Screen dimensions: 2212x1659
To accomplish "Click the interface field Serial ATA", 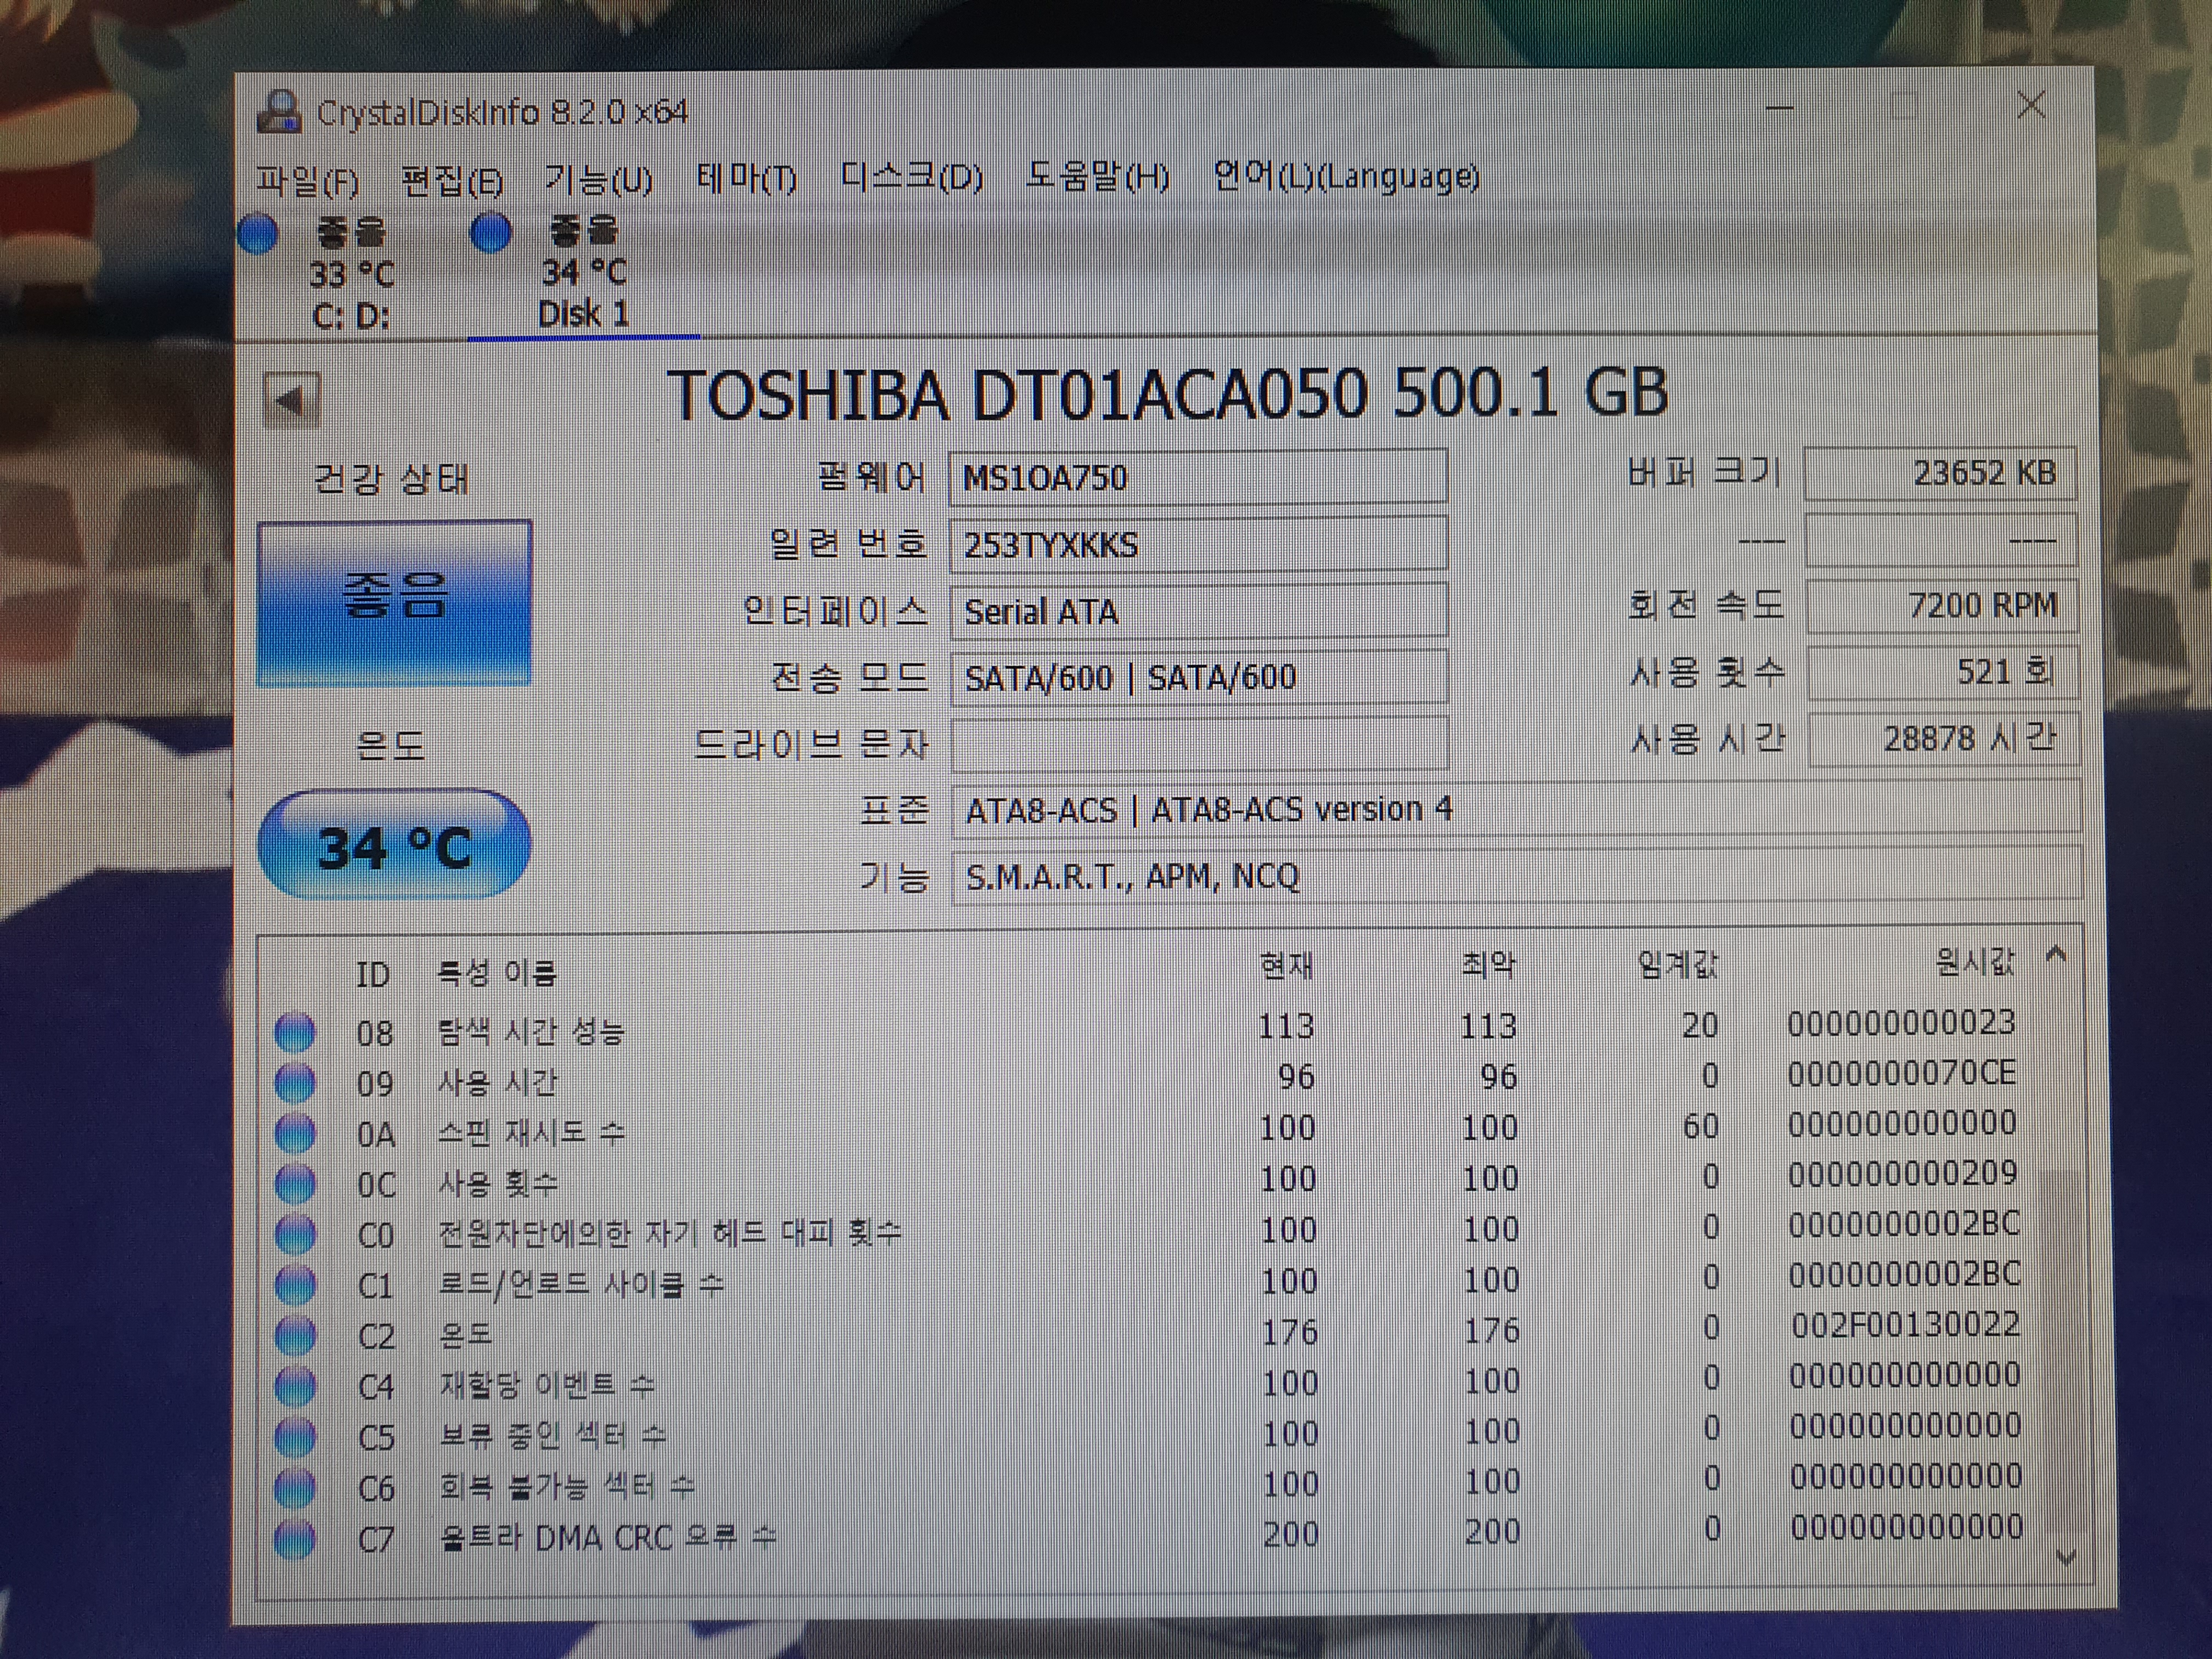I will pyautogui.click(x=1198, y=610).
